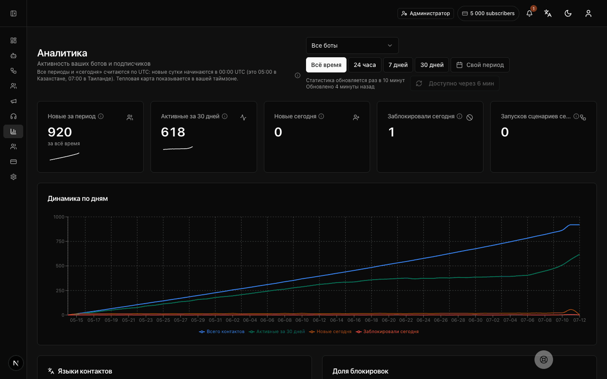607x379 pixels.
Task: Click info icon next to Запусков сценариев
Action: pyautogui.click(x=576, y=116)
